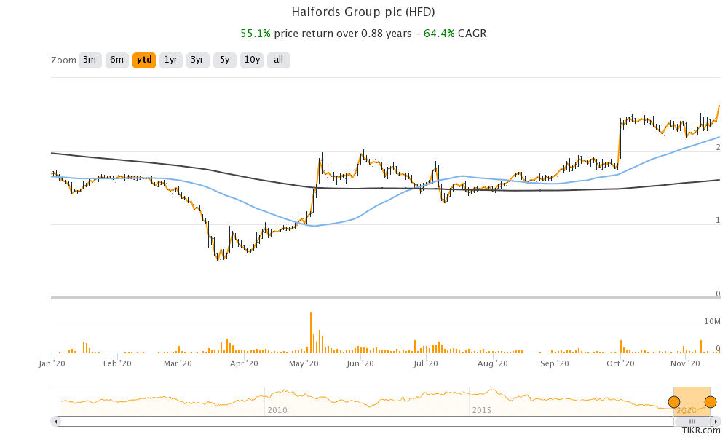
Task: Select the ytd zoom range
Action: (x=144, y=60)
